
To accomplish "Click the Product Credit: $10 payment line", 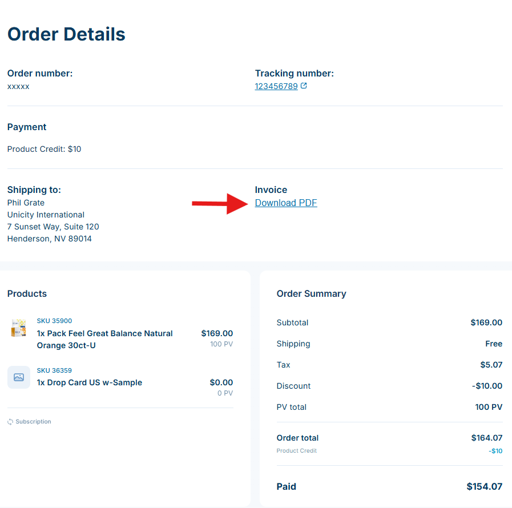I will 44,149.
